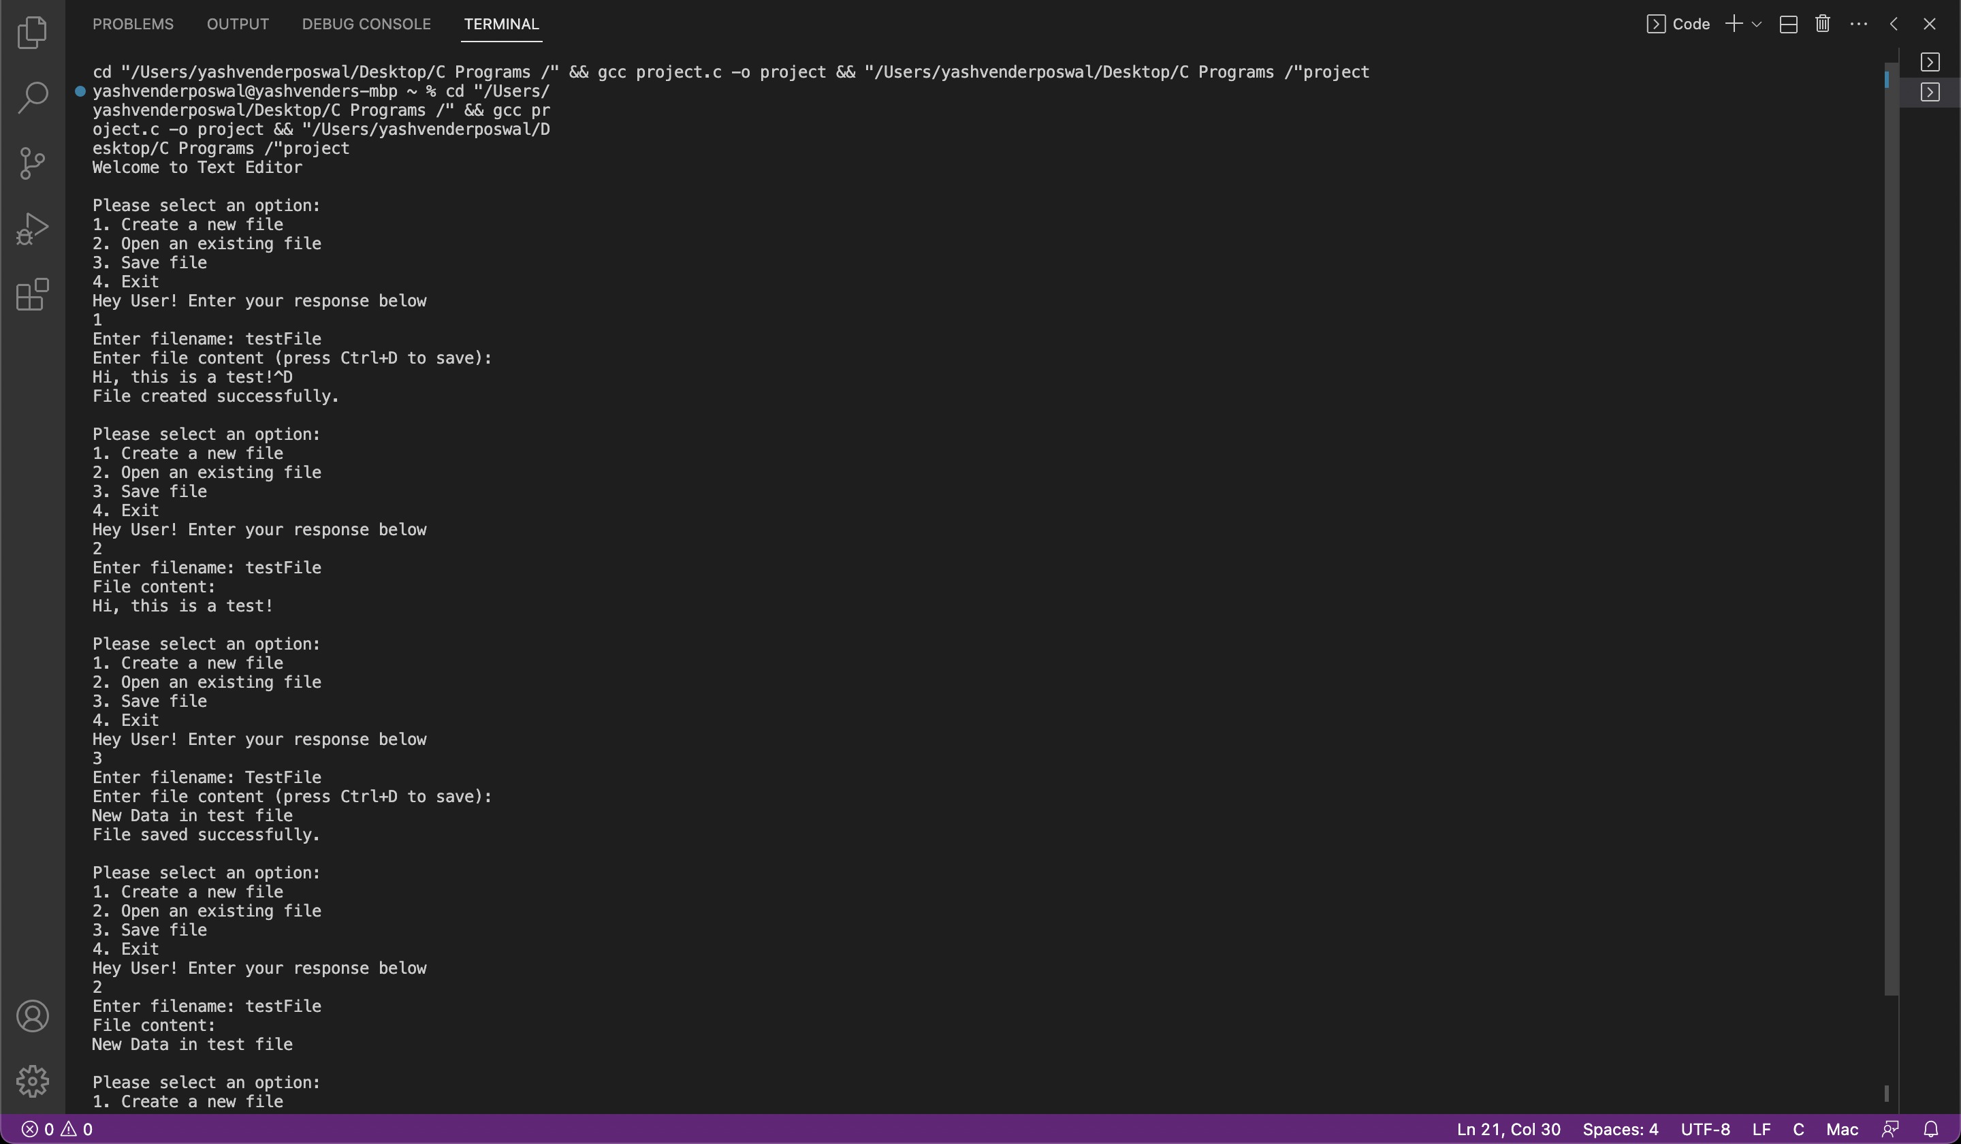Open the Run and Debug view
1961x1144 pixels.
coord(32,229)
